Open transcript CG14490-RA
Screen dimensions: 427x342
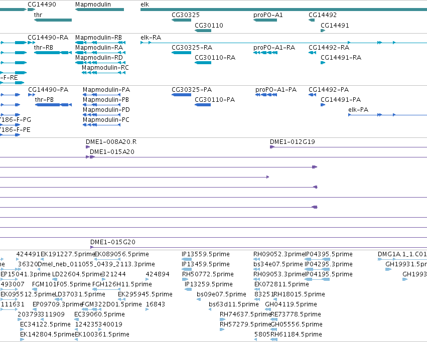point(48,37)
